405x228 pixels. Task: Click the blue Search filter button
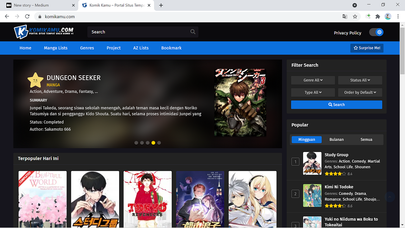[x=336, y=105]
